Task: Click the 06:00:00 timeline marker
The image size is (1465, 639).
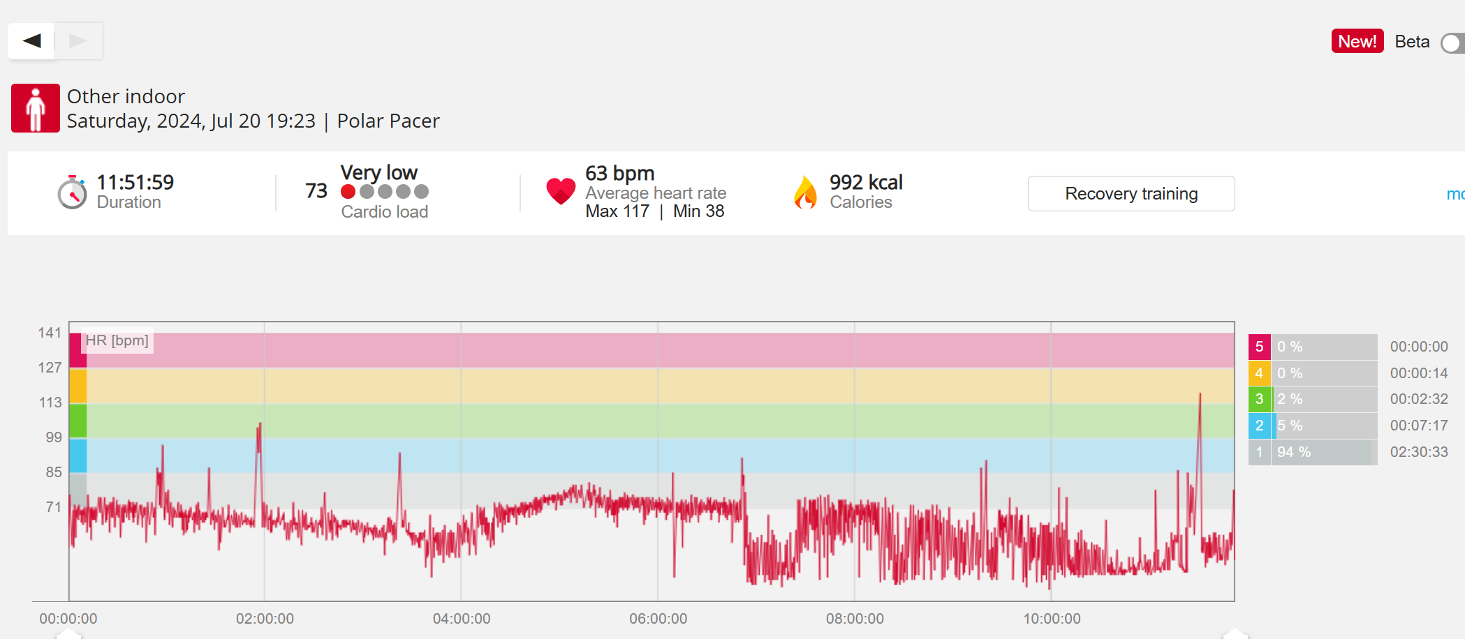Action: coord(658,619)
